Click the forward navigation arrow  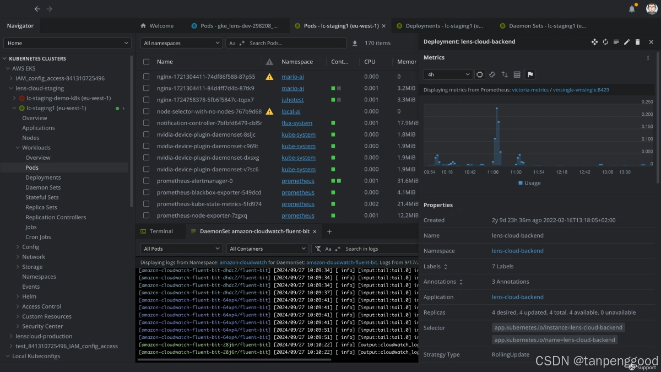[x=50, y=9]
